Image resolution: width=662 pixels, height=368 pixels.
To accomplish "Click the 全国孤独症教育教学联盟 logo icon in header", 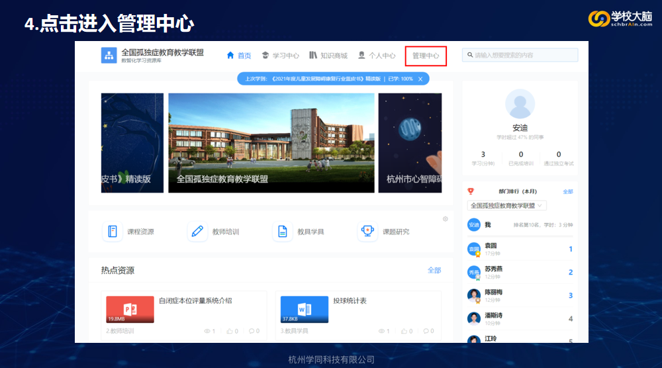I will pos(109,56).
